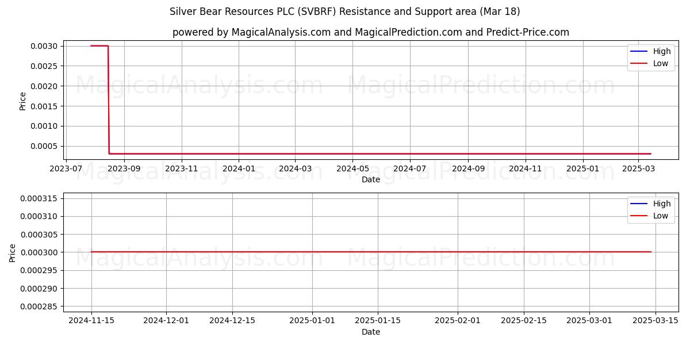
Task: Click 'High' in the upper chart legend
Action: click(x=662, y=51)
